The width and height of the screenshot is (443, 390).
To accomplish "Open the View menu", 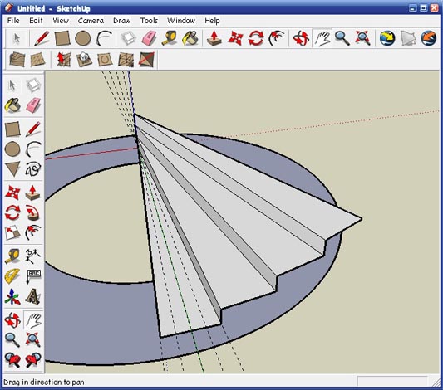I will [x=61, y=21].
